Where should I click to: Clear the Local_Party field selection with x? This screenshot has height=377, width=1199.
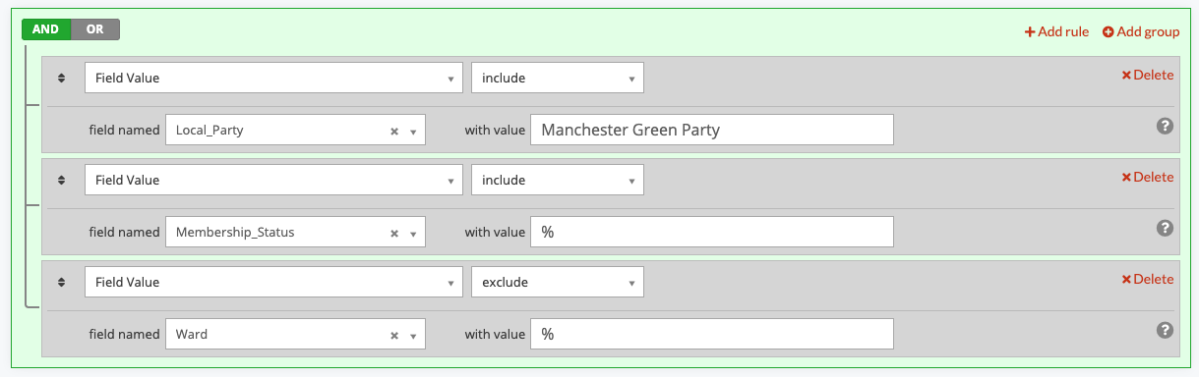click(x=393, y=131)
